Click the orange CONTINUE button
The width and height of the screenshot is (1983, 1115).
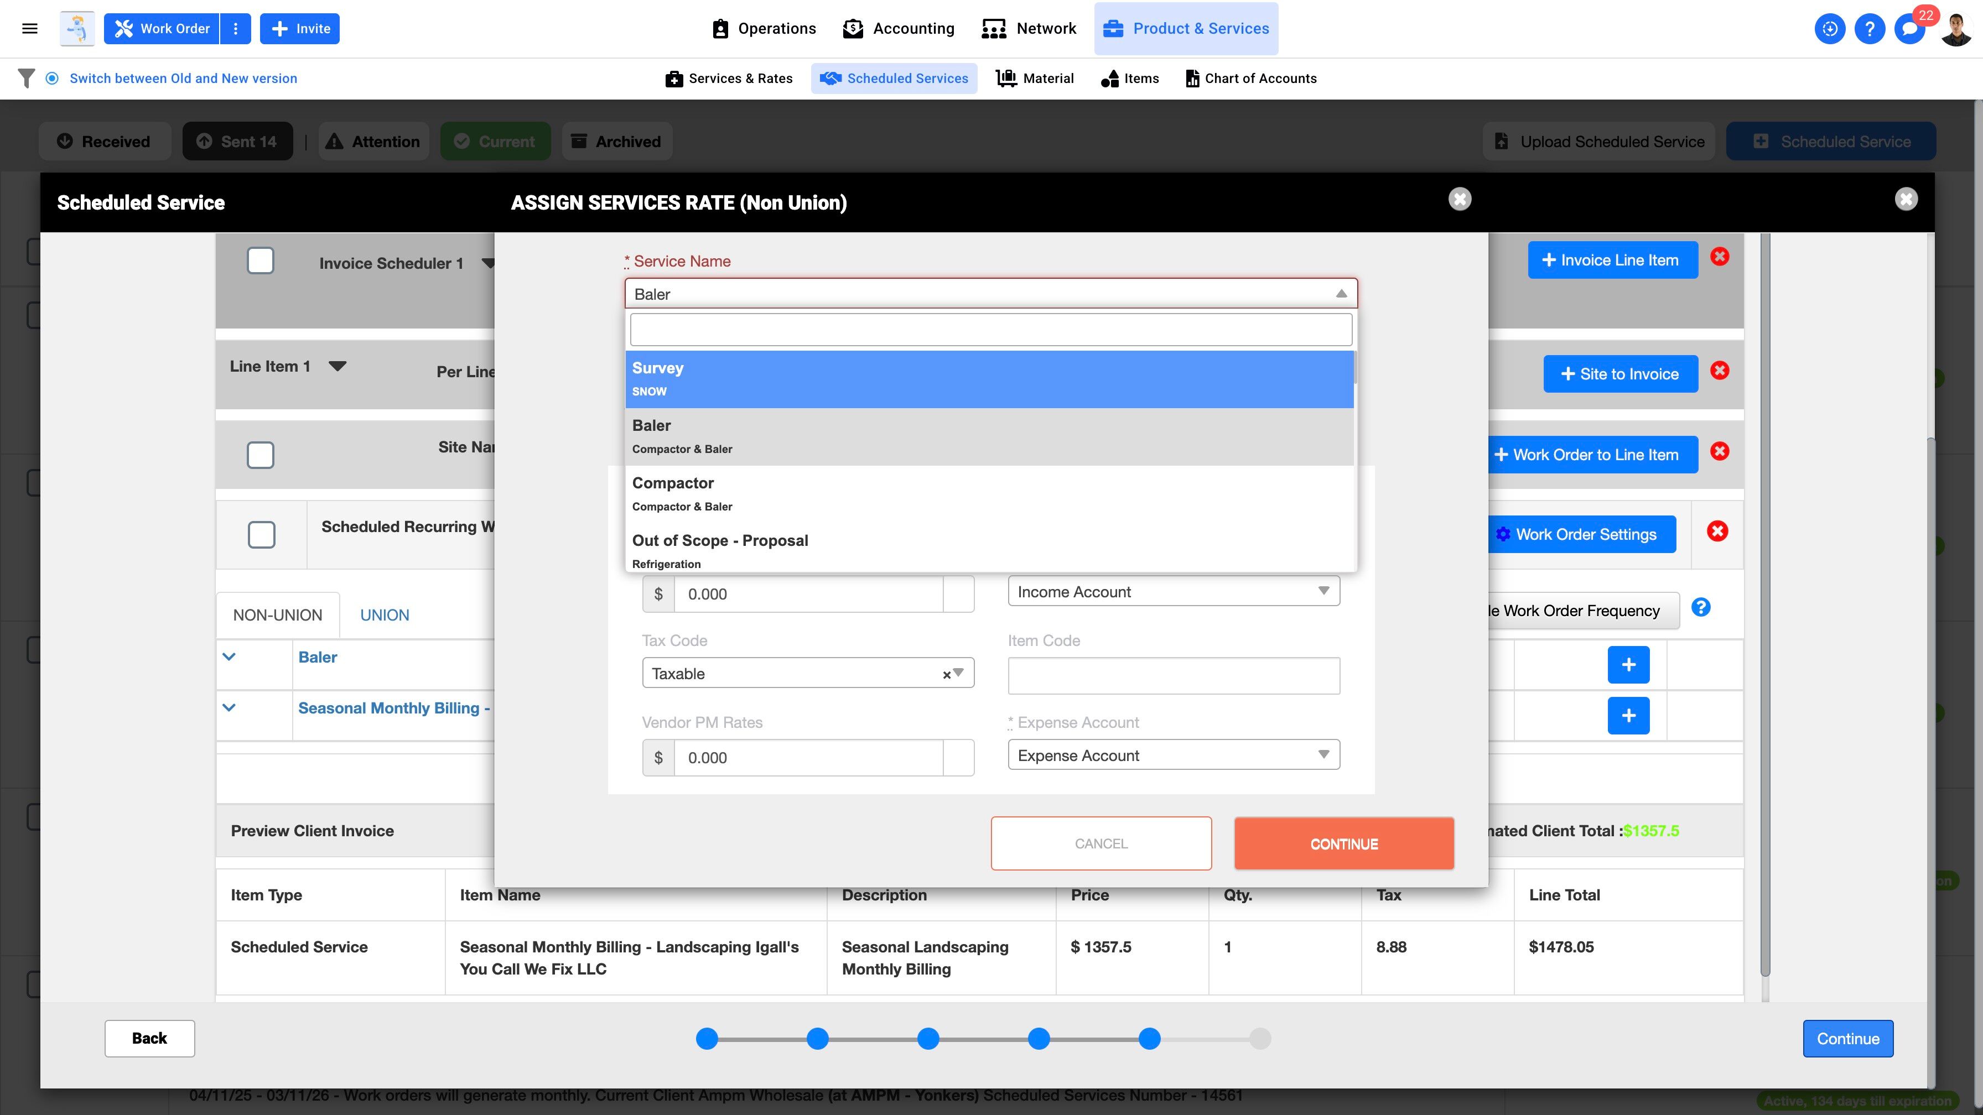coord(1343,844)
